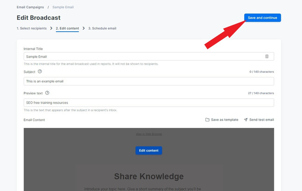Select the 2. Edit content step

(x=67, y=28)
